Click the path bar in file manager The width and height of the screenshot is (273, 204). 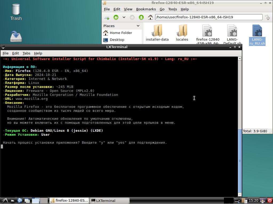(x=209, y=17)
